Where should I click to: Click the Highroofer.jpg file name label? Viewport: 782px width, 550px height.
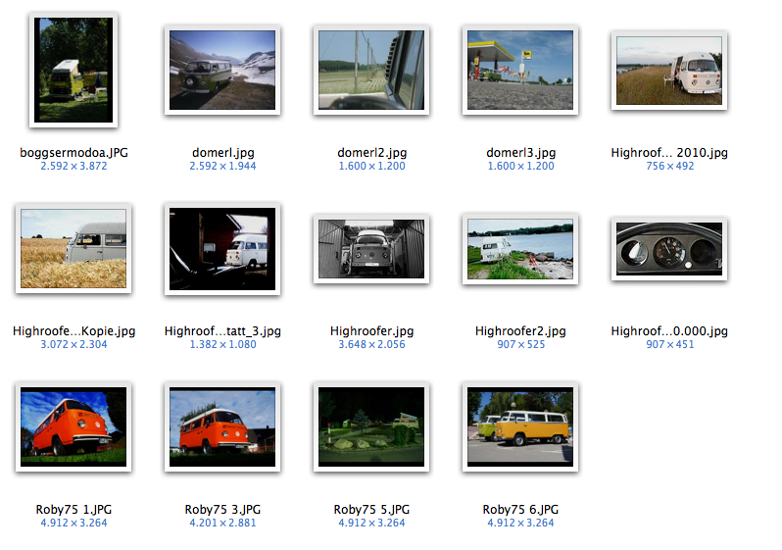coord(371,331)
